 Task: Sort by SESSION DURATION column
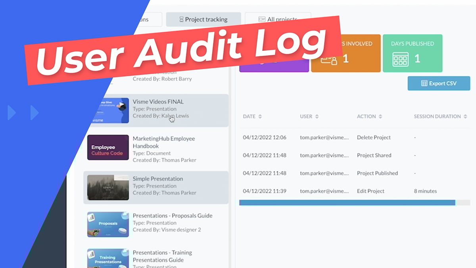pos(441,116)
